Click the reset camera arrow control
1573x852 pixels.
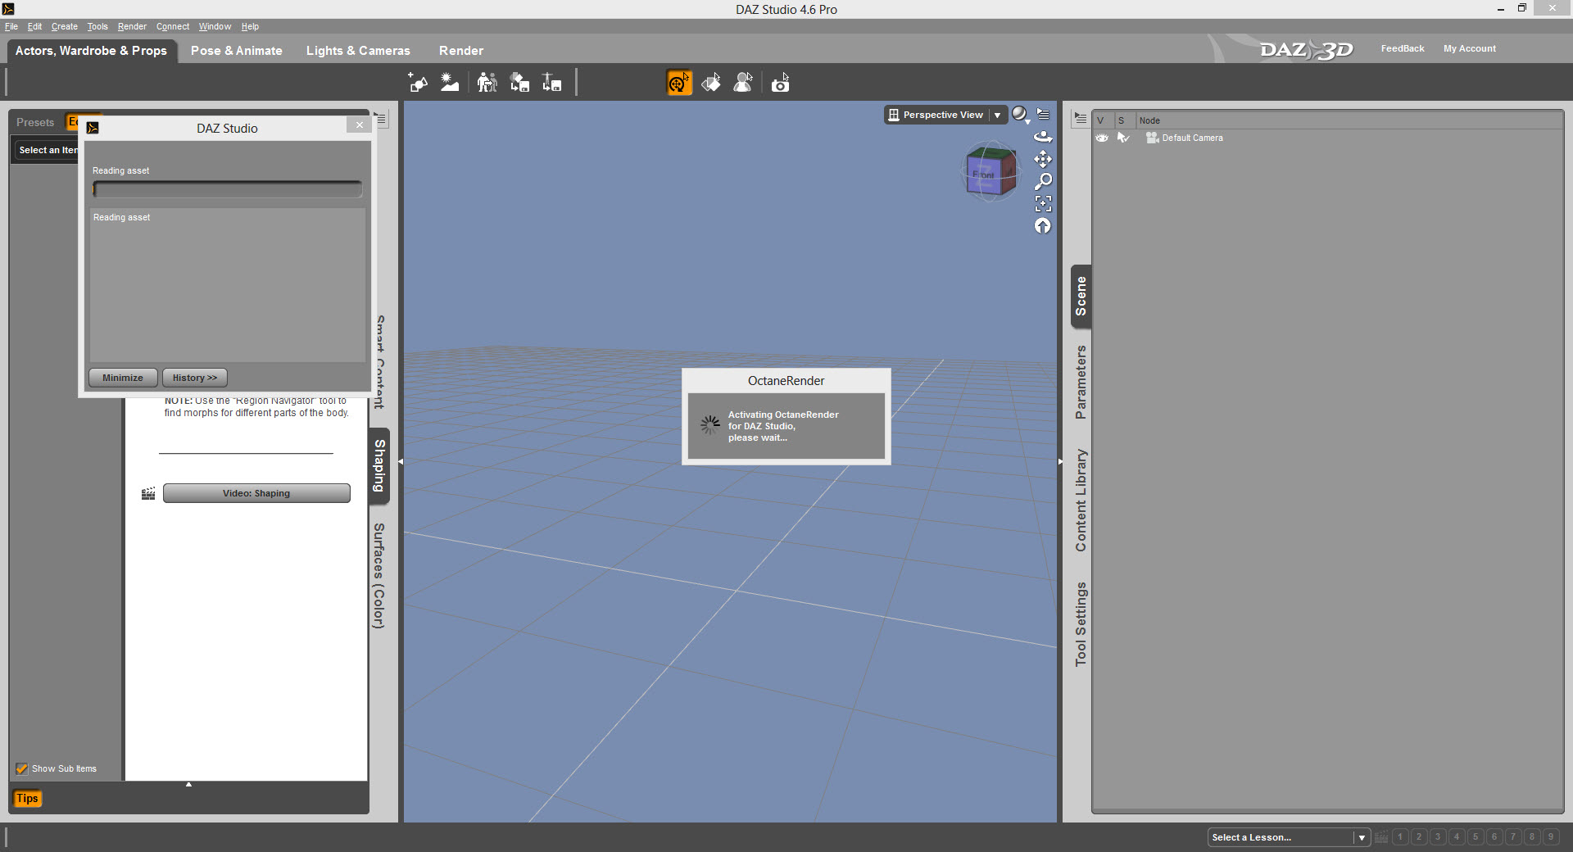point(1043,225)
